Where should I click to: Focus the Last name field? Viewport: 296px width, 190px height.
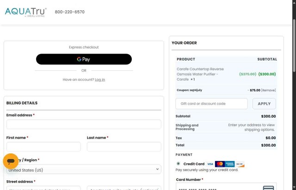coord(124,147)
